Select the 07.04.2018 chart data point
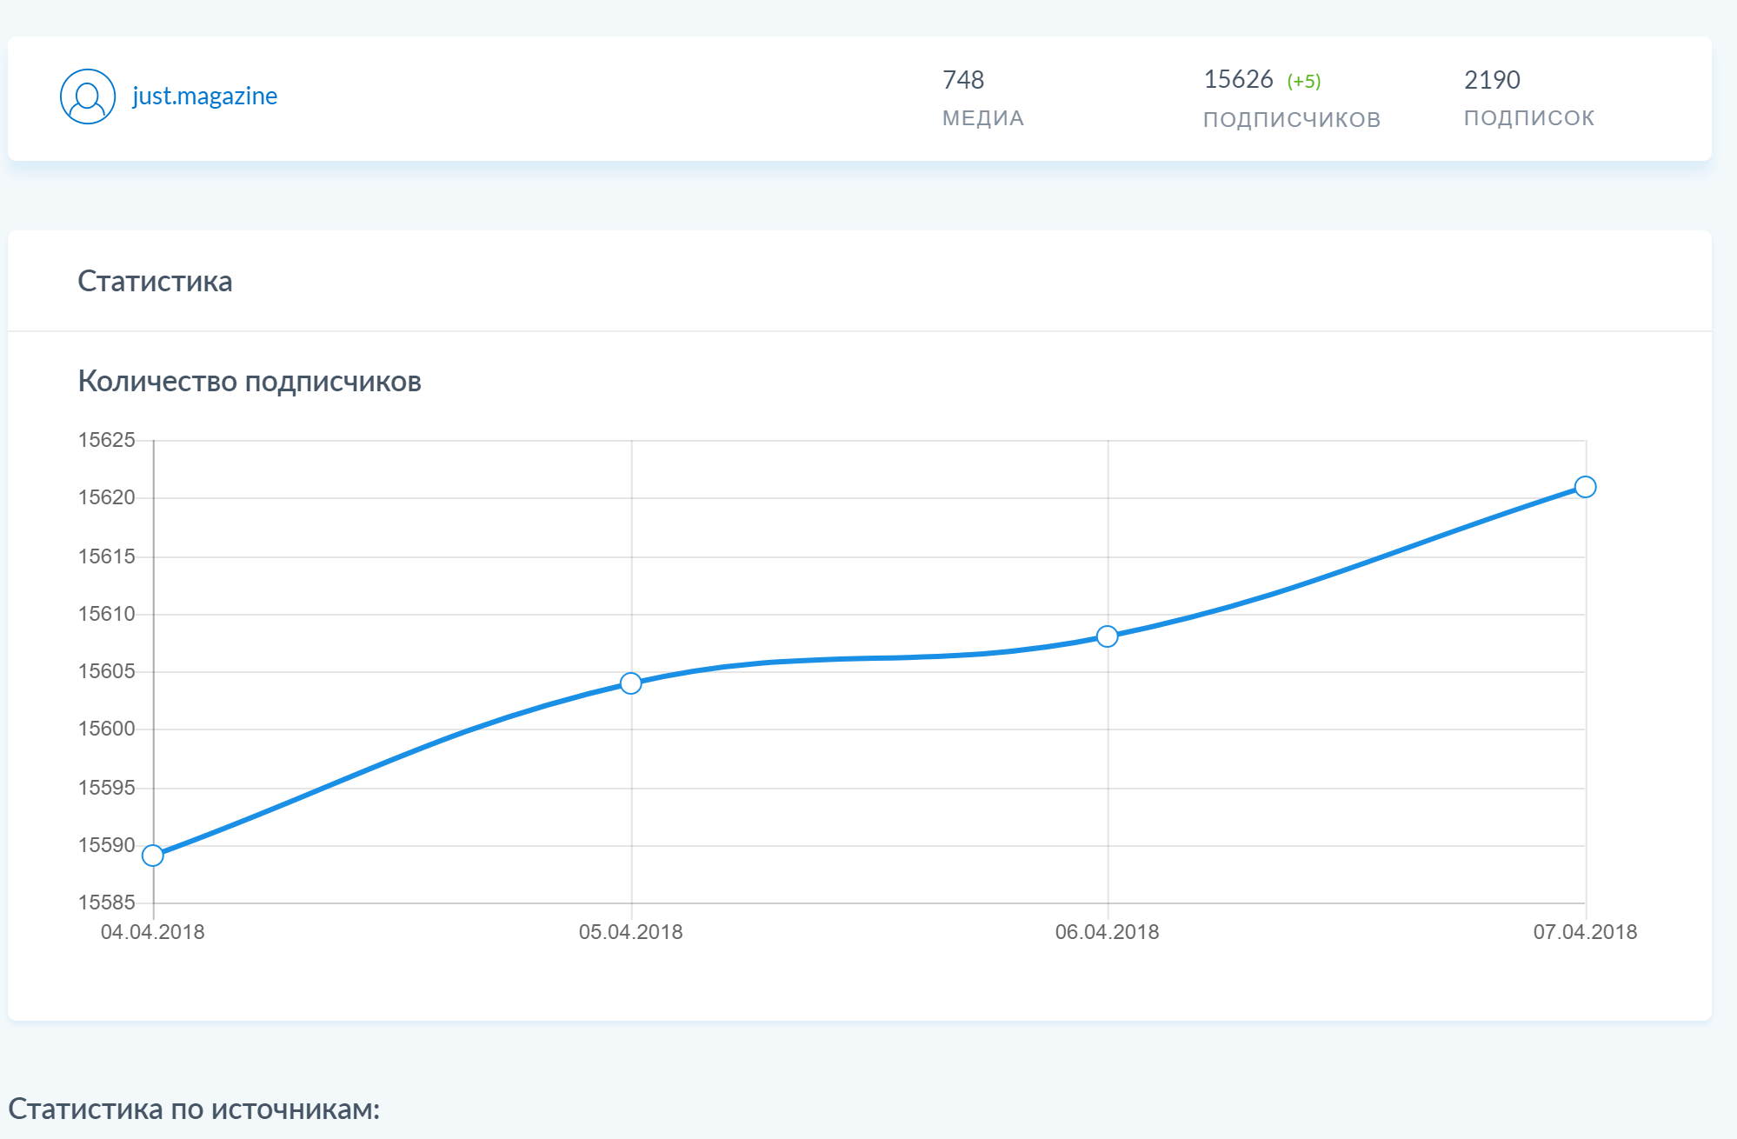Screen dimensions: 1737x1139 (1585, 487)
